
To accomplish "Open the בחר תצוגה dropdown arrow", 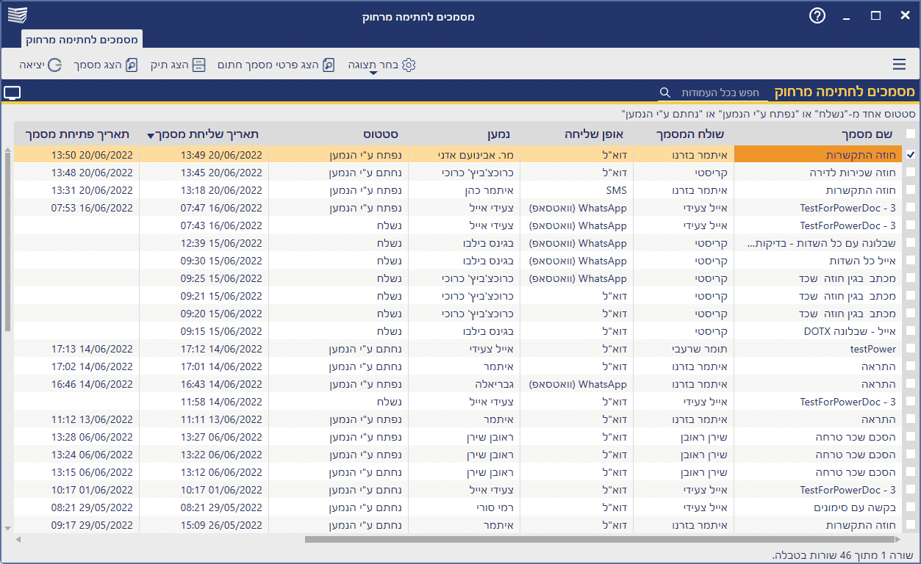I will [373, 73].
